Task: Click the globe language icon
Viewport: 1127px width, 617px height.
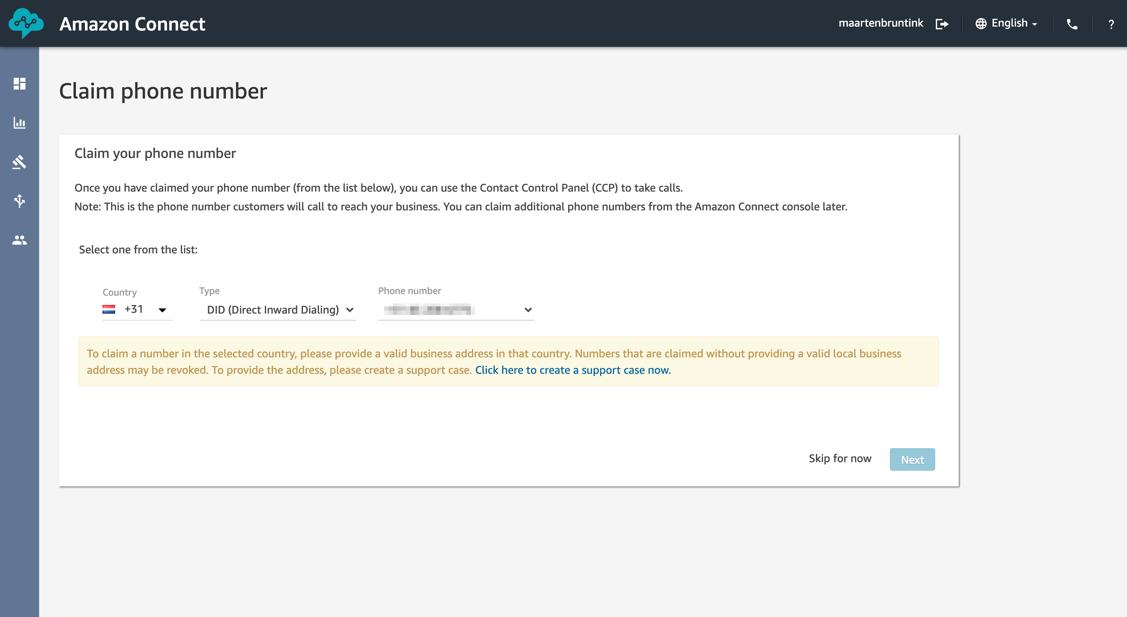Action: (981, 23)
